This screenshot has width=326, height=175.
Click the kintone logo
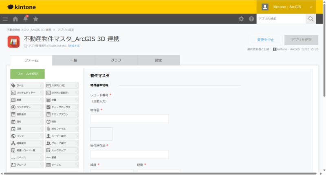coord(22,7)
